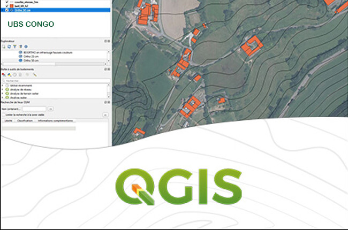Viewport: 348px width, 230px height.
Task: Expand the Analyse de réseau group
Action: [x=3, y=89]
